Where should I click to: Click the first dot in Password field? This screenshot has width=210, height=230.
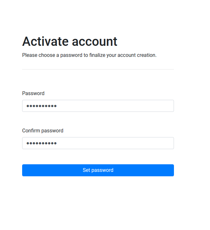tap(28, 106)
